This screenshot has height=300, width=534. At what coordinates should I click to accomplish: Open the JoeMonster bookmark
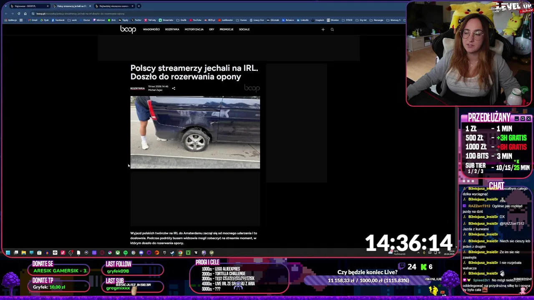pyautogui.click(x=225, y=20)
